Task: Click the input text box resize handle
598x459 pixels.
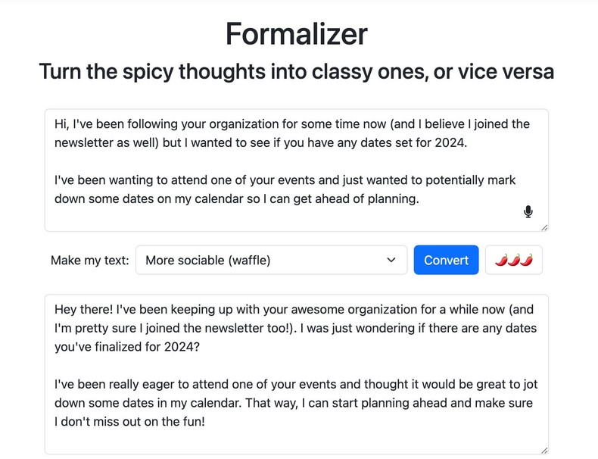Action: [543, 226]
